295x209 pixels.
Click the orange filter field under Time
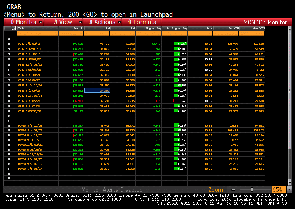(200, 34)
